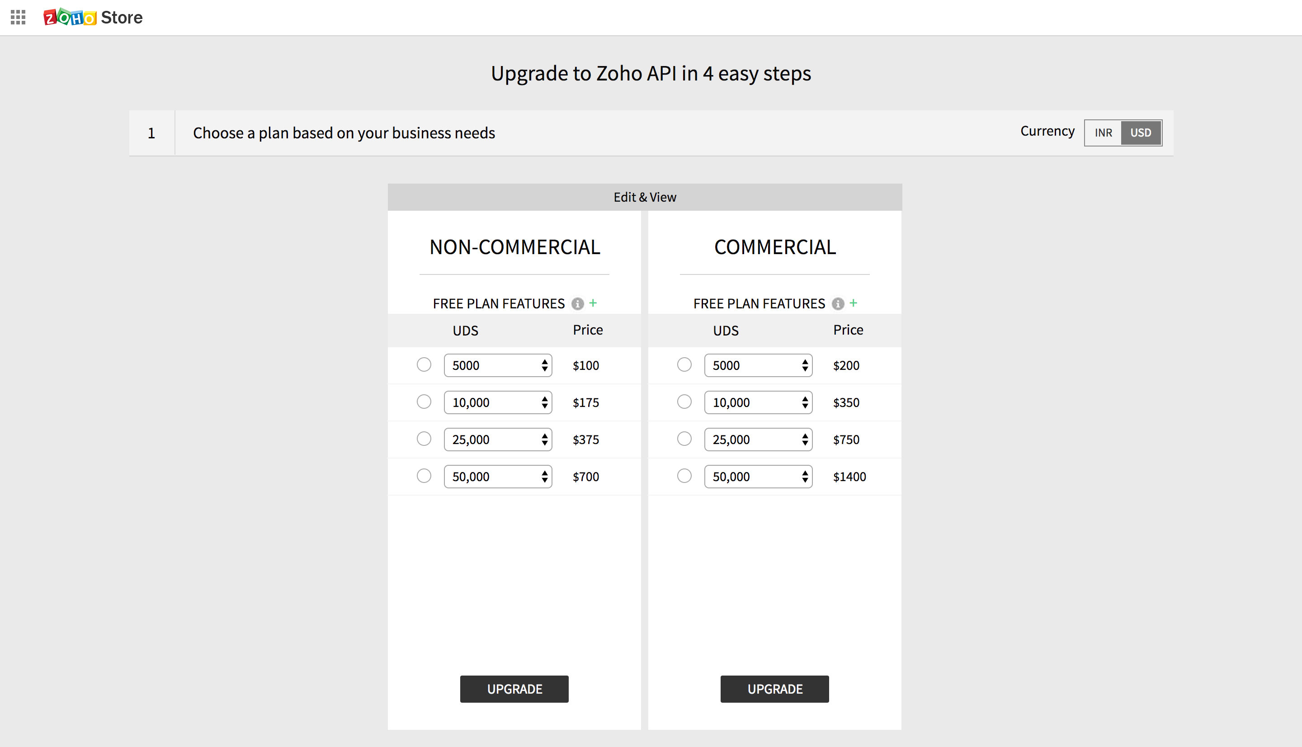Click the Edit & View header tab
The width and height of the screenshot is (1302, 747).
(645, 198)
